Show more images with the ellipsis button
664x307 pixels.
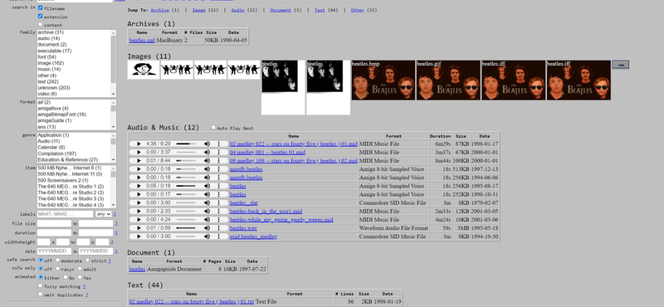click(x=621, y=65)
